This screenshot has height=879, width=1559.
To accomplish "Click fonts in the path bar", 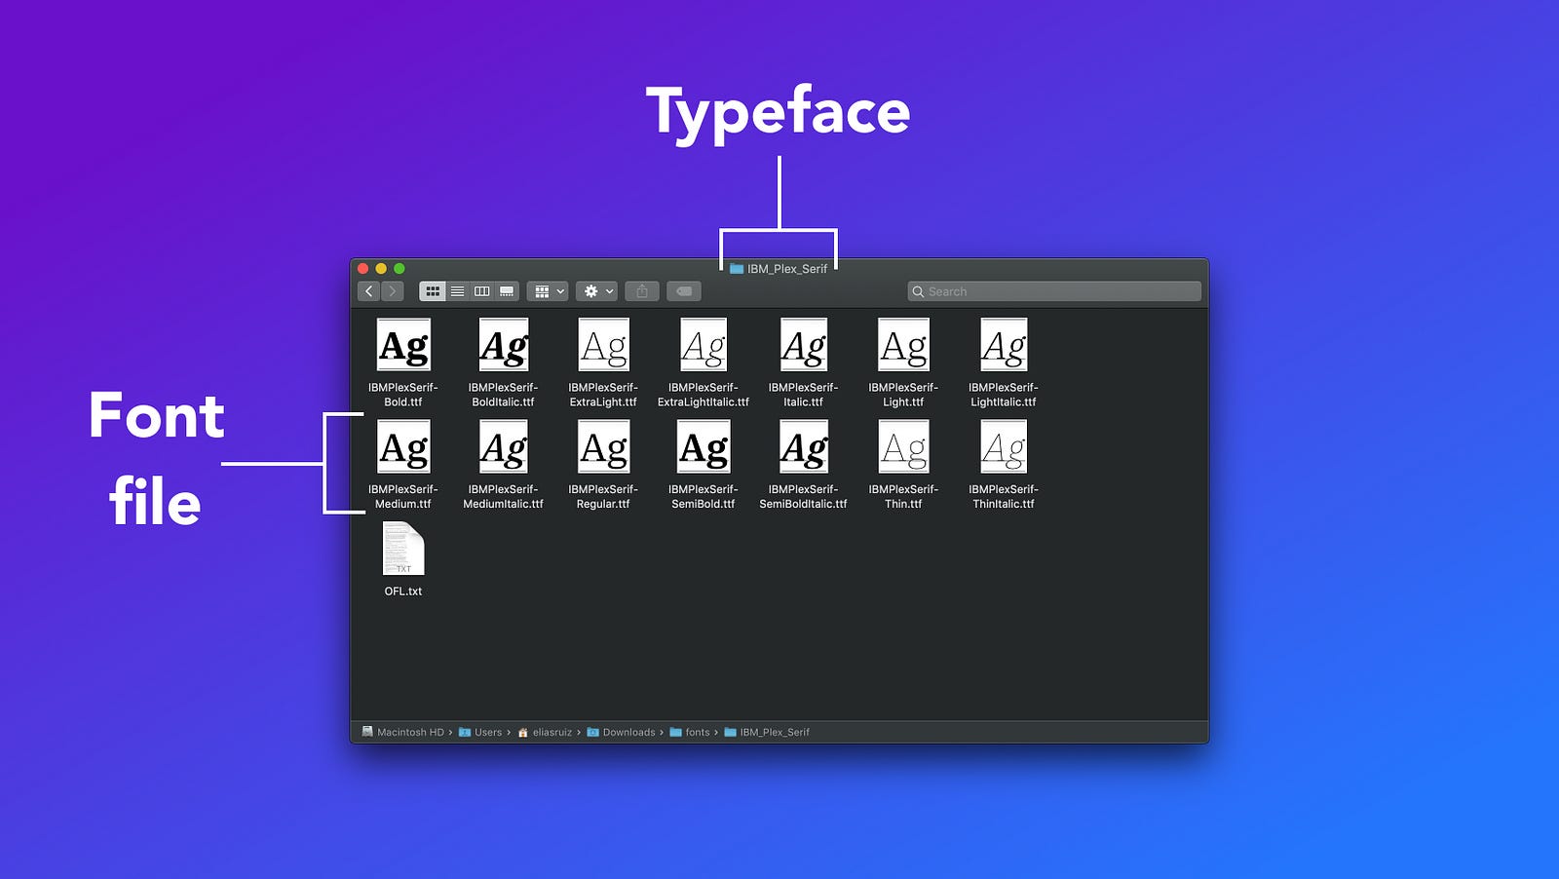I will tap(690, 732).
